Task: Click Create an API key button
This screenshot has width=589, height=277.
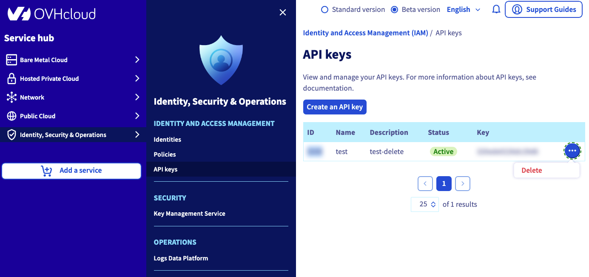Action: click(x=335, y=107)
